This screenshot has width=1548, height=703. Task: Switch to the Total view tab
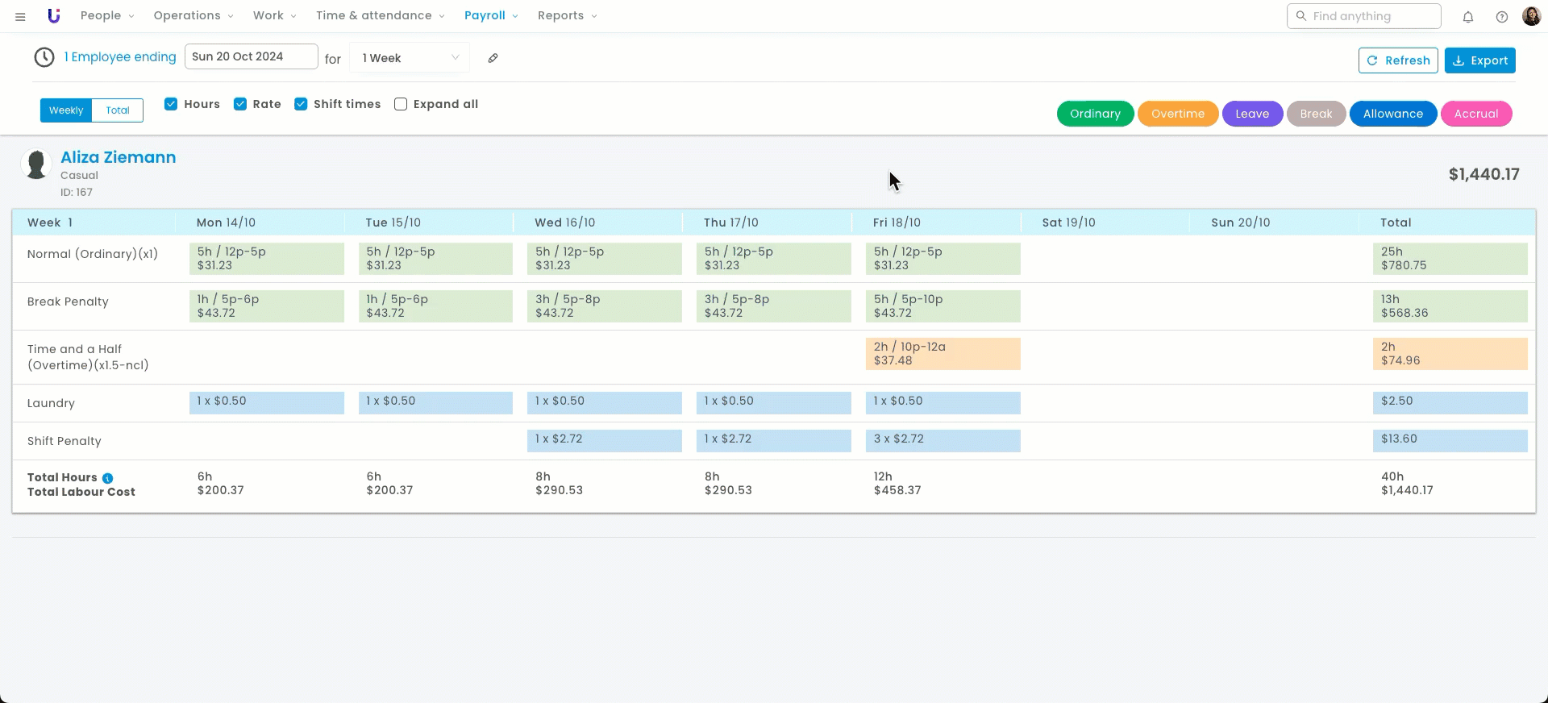pos(118,110)
